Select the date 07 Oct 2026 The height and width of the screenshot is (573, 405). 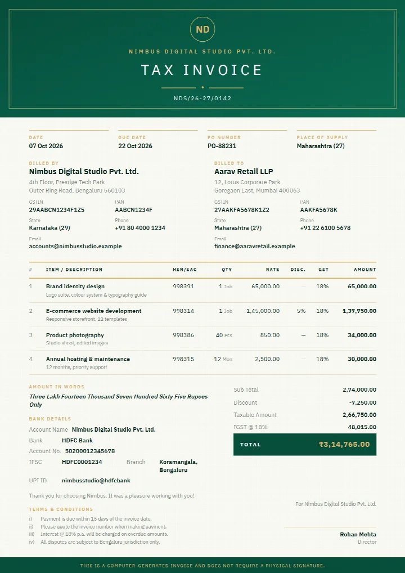46,146
